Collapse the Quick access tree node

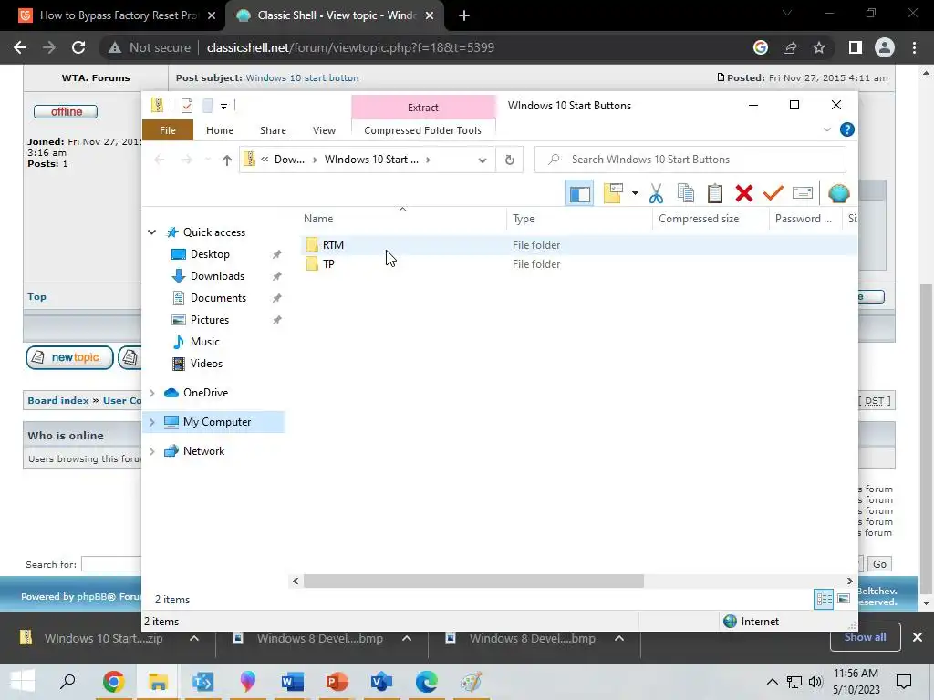(x=152, y=232)
